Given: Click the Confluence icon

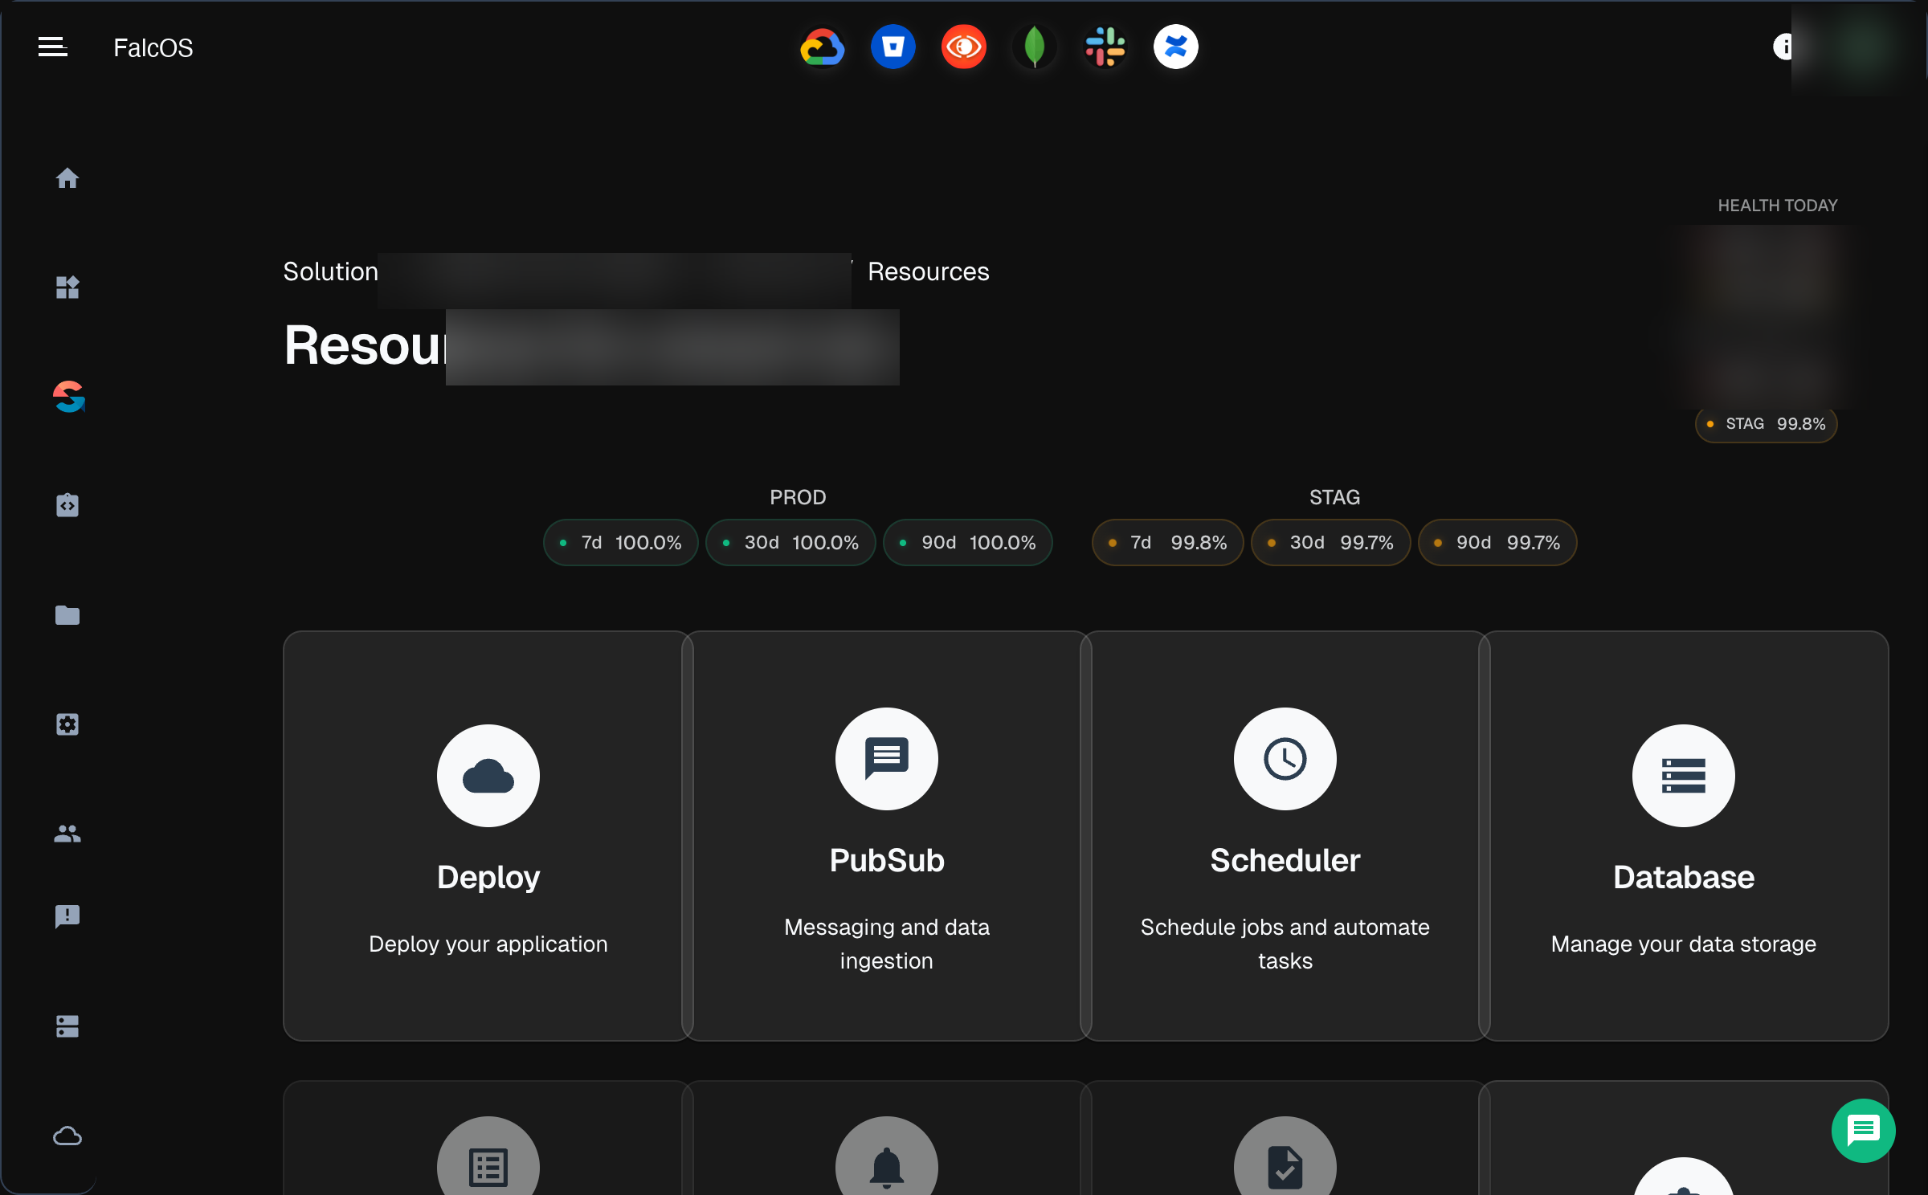Looking at the screenshot, I should 1175,47.
